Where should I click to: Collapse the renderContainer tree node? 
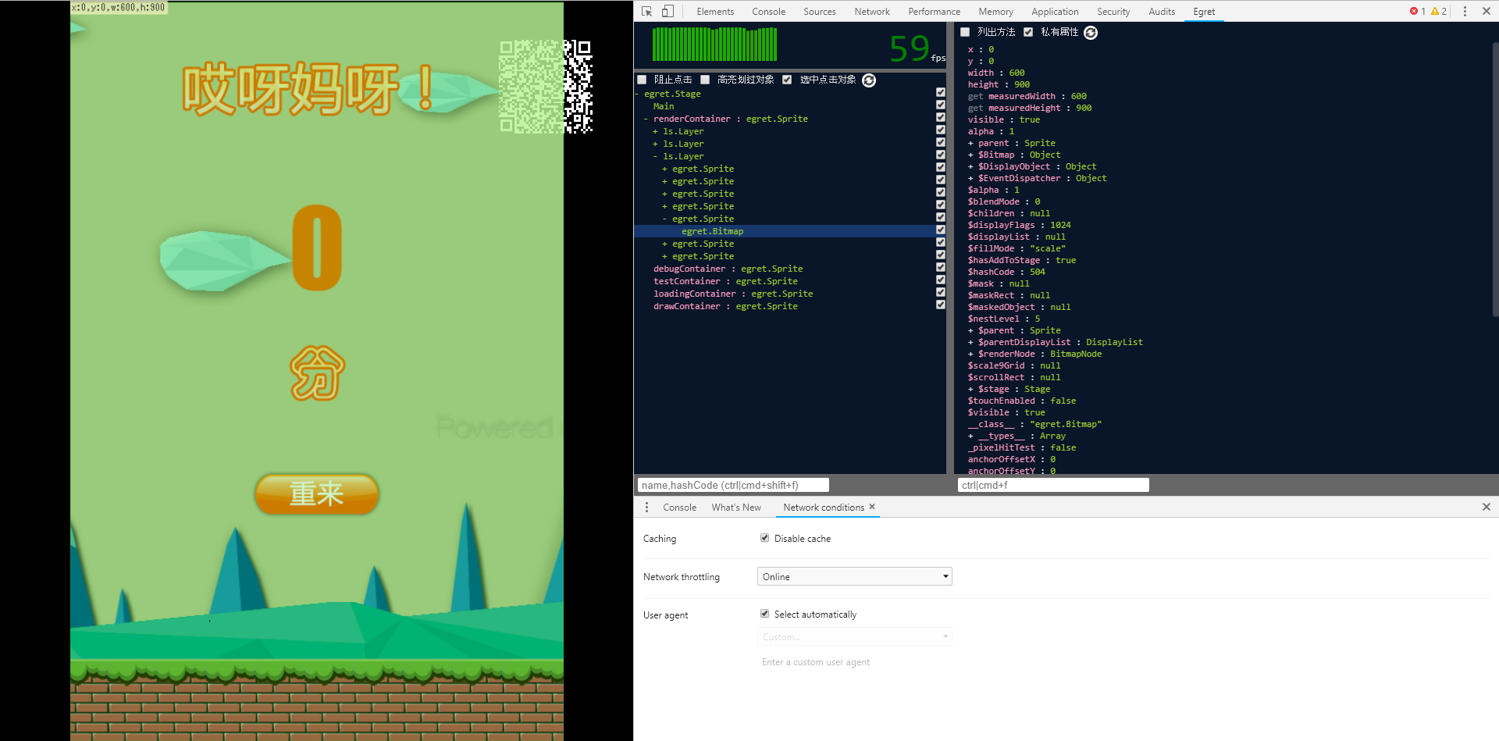click(x=646, y=119)
